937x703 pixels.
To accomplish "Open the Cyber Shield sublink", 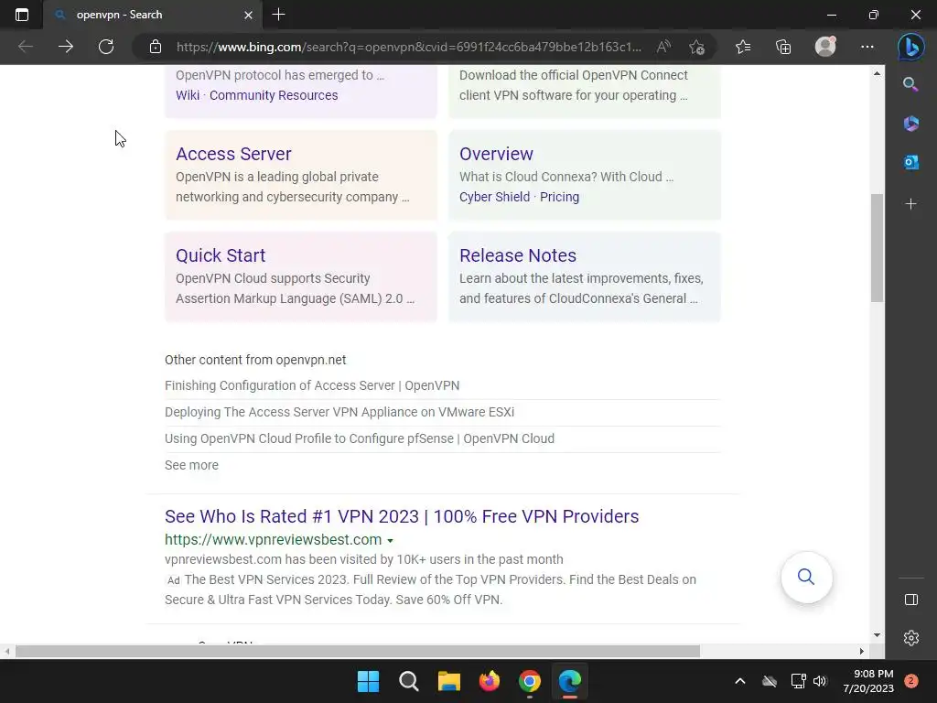I will [494, 197].
